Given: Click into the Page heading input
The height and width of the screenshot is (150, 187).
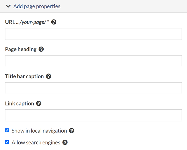Looking at the screenshot, I should [x=93, y=61].
